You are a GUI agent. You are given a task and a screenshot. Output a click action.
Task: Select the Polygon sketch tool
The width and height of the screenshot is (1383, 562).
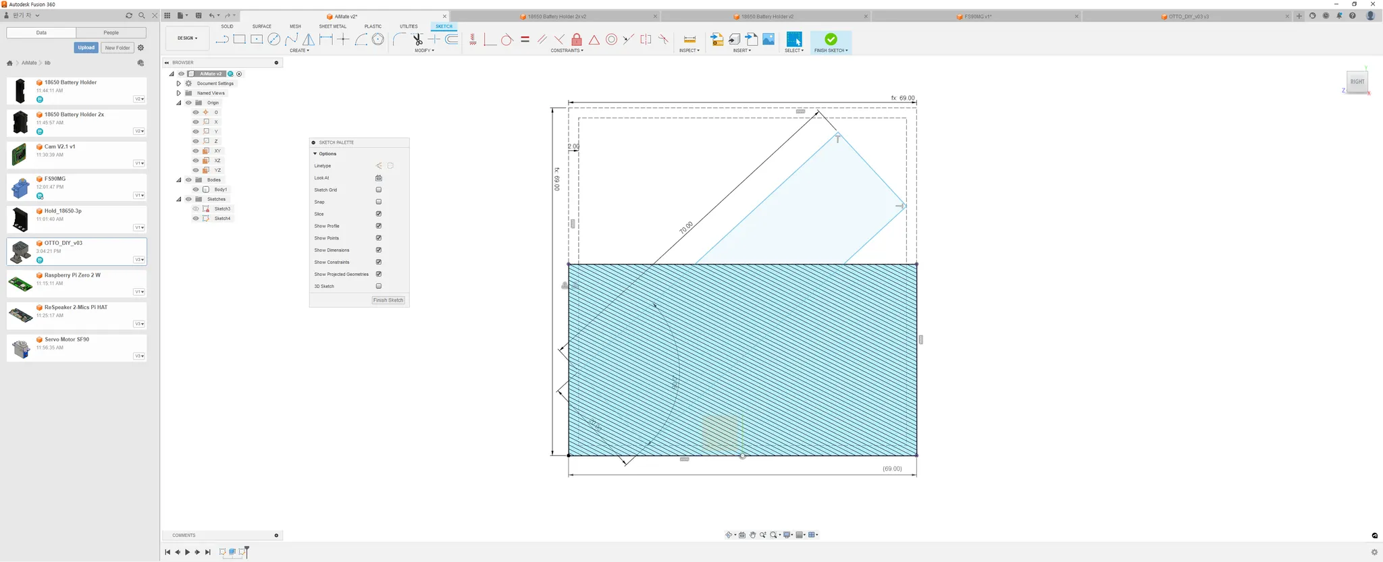(378, 40)
